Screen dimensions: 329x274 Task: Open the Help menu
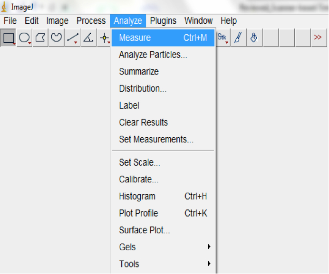click(x=229, y=21)
